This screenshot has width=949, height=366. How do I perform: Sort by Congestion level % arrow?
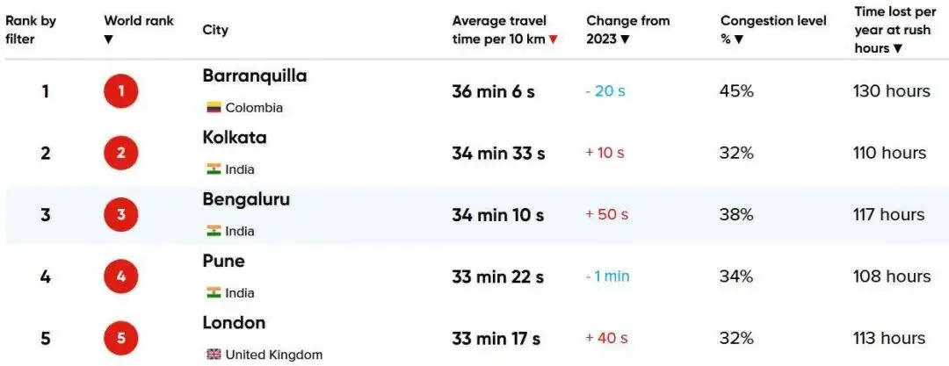[x=738, y=39]
